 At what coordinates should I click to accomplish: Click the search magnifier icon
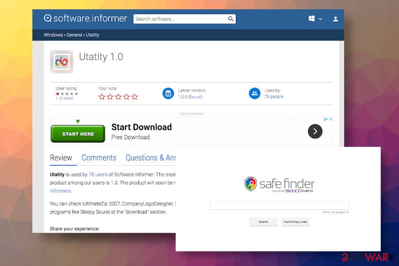(x=231, y=19)
